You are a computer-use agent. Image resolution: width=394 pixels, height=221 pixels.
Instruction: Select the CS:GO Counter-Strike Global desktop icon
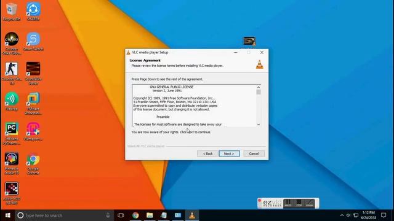tap(11, 44)
